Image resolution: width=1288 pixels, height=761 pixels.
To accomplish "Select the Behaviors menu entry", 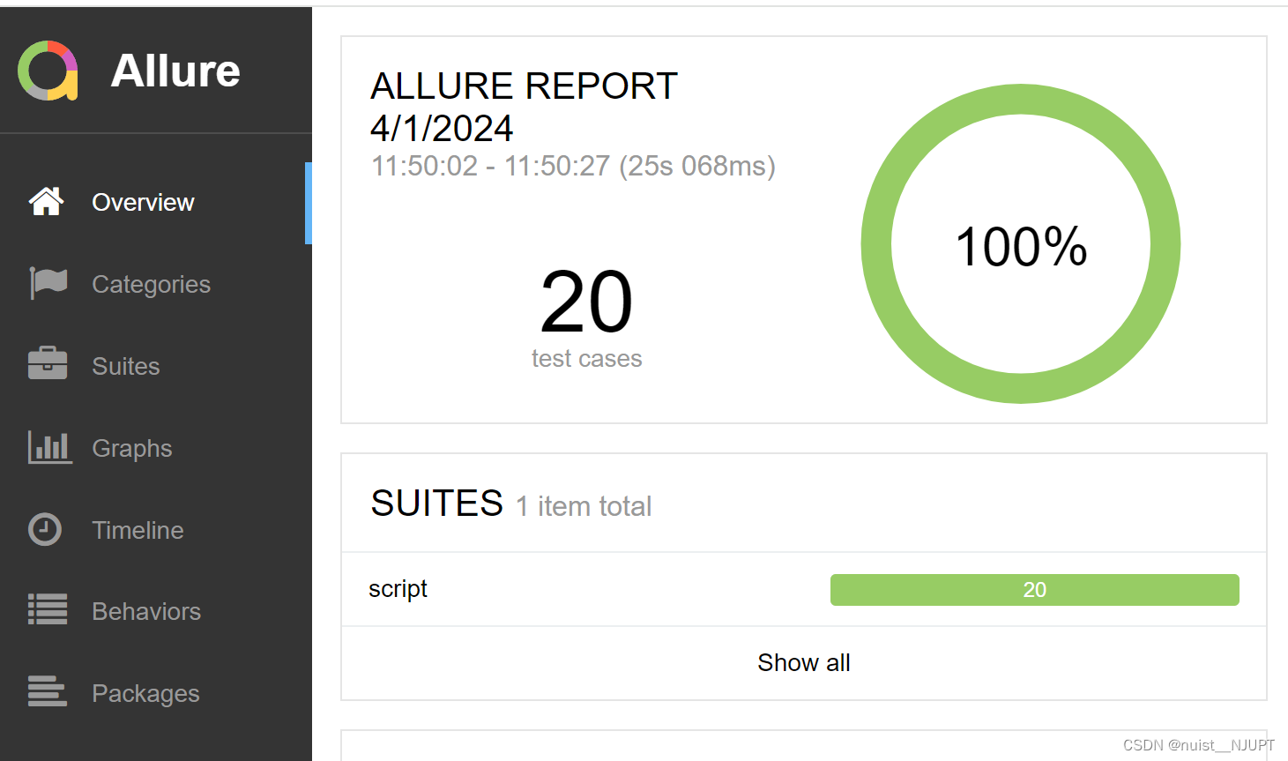I will click(146, 612).
